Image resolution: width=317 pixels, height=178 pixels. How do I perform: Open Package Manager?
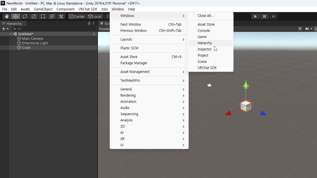point(149,63)
